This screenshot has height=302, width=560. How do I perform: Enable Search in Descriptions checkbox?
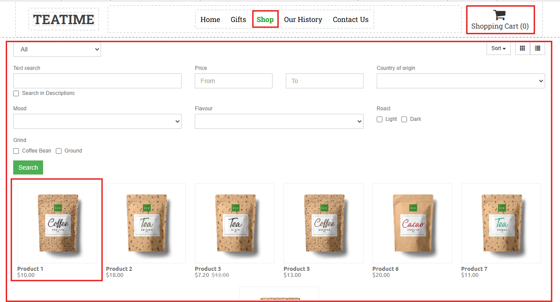pos(16,93)
